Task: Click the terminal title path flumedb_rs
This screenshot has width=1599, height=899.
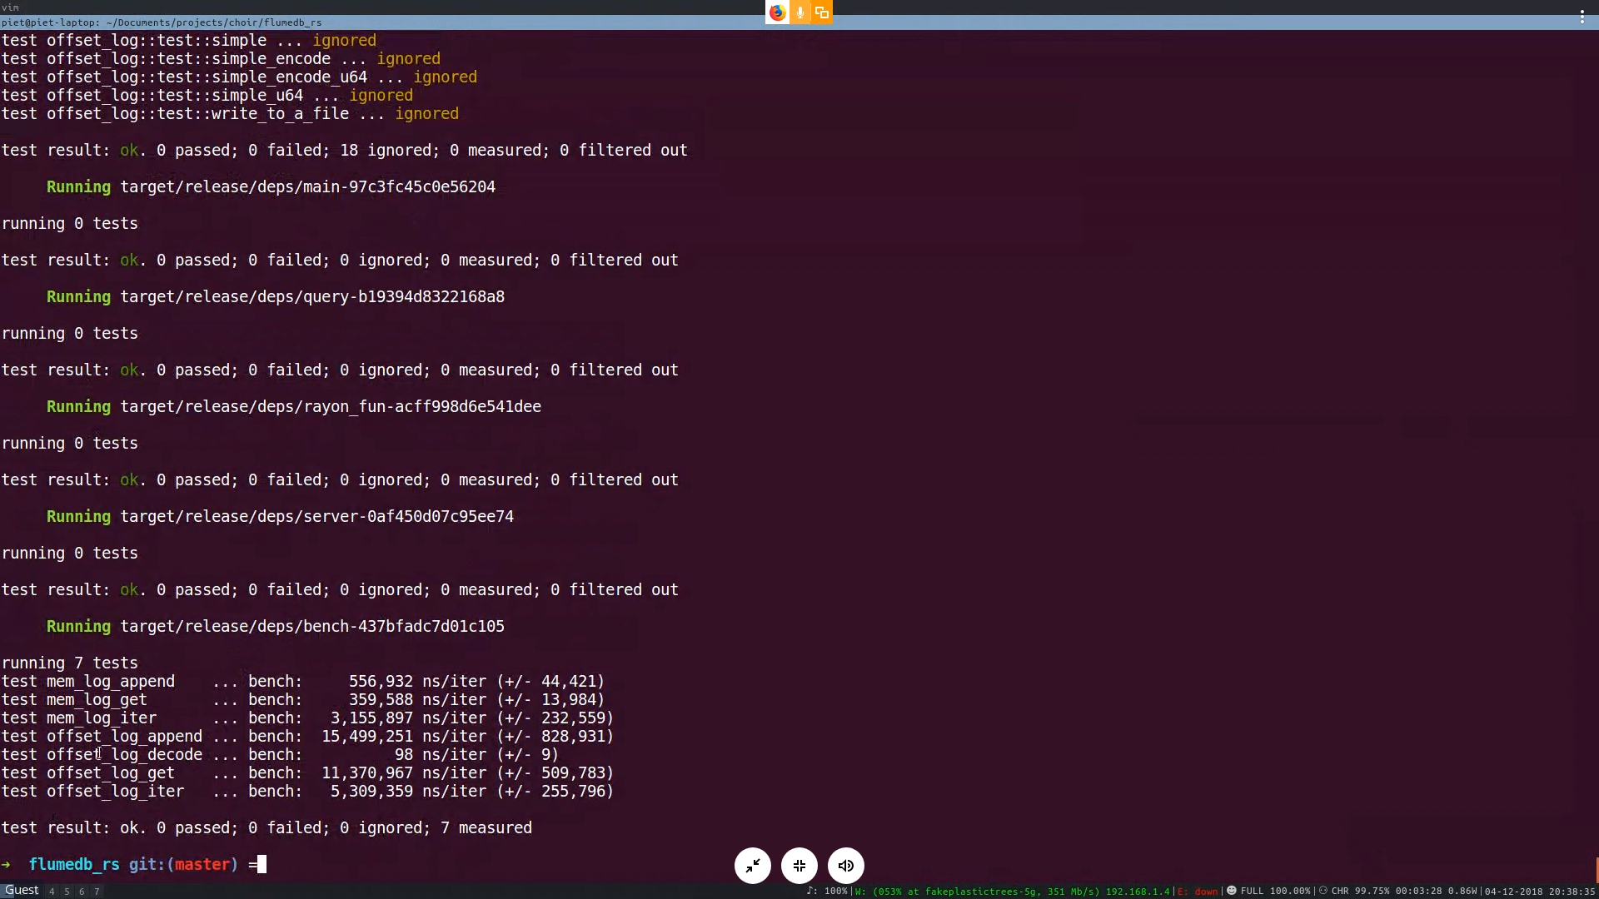Action: tap(162, 22)
